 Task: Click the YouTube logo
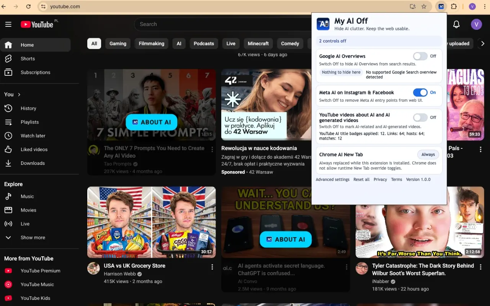pos(37,24)
